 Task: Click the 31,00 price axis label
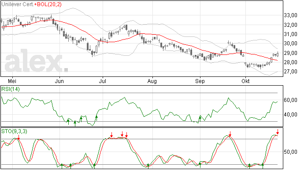click(290, 34)
